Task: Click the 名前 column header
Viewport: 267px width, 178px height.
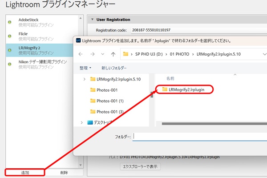Action: coord(170,78)
